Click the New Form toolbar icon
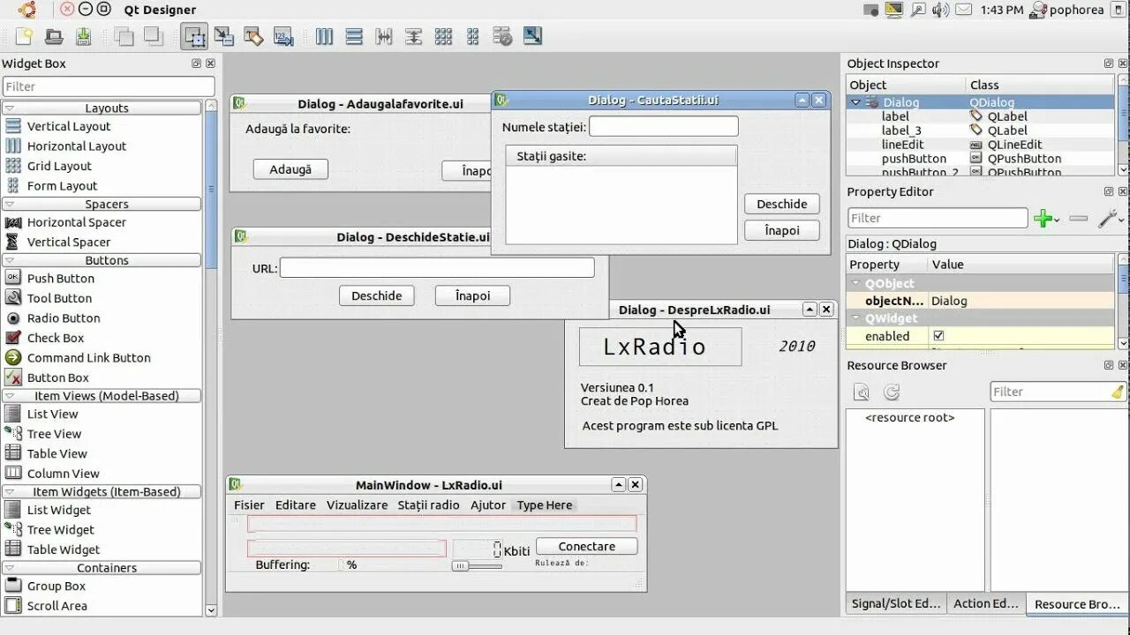The width and height of the screenshot is (1130, 635). point(24,36)
